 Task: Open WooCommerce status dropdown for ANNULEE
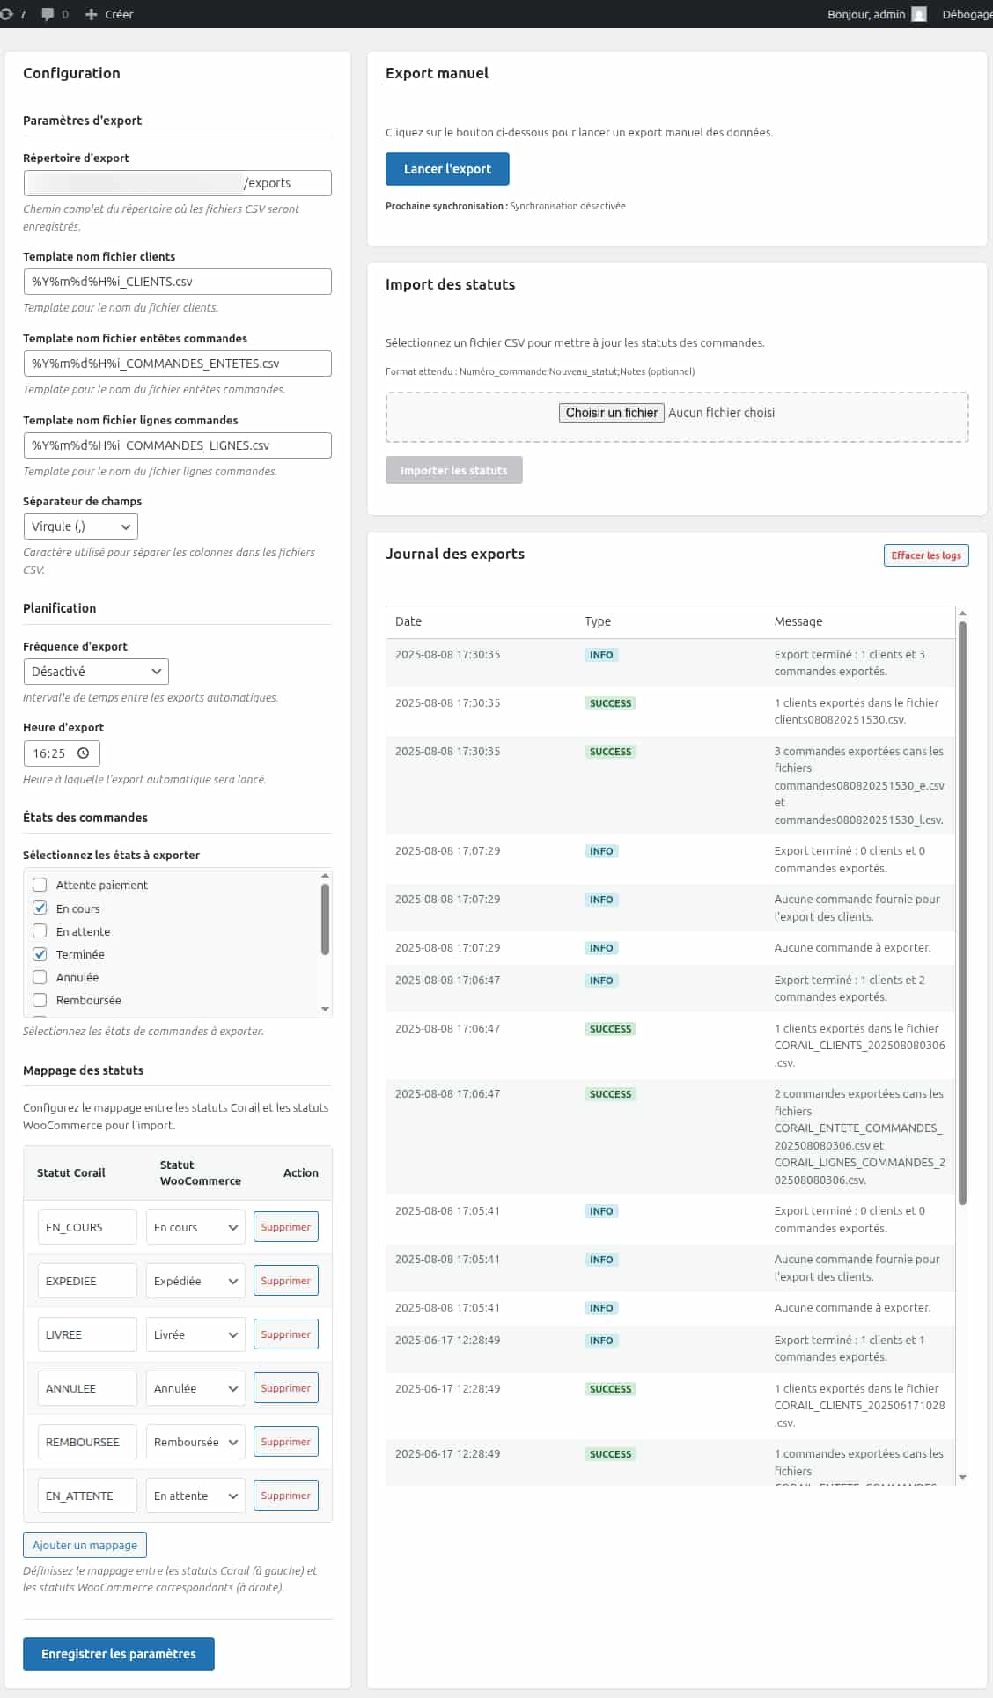pos(195,1388)
